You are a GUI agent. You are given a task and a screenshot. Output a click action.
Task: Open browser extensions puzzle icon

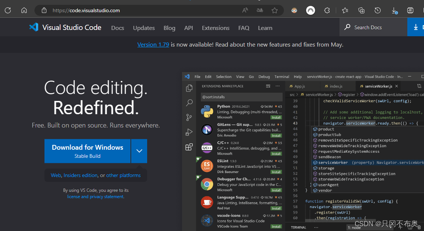[327, 10]
